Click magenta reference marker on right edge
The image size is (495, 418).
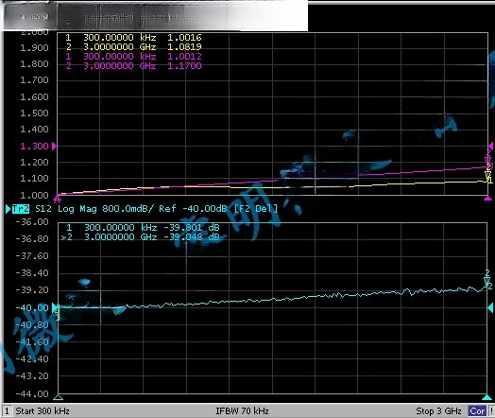(491, 146)
